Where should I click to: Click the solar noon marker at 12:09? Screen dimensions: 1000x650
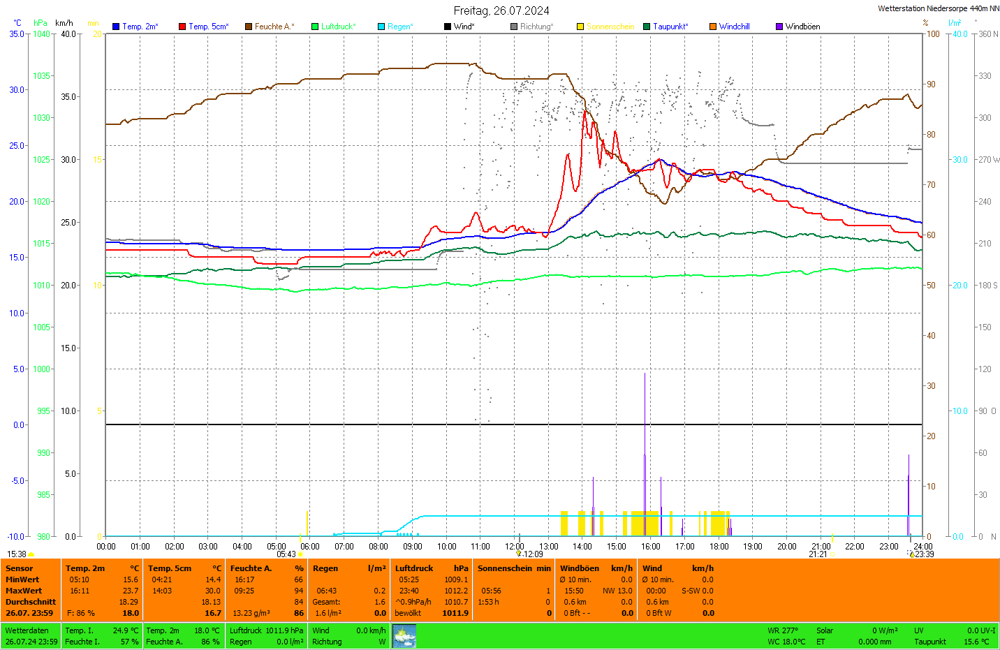[519, 554]
